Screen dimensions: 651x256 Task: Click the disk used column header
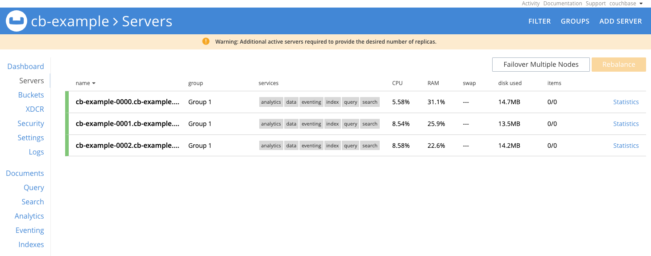[510, 83]
